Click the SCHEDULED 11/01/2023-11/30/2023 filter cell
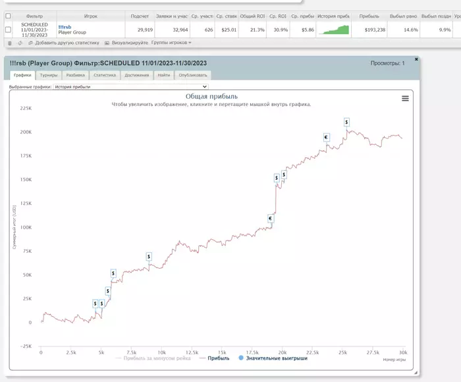This screenshot has height=382, width=461. click(x=34, y=30)
